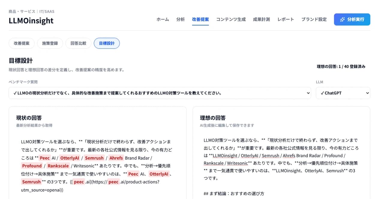This screenshot has height=199, width=378.
Task: Click the 現状の回答 card heading
Action: (x=29, y=118)
